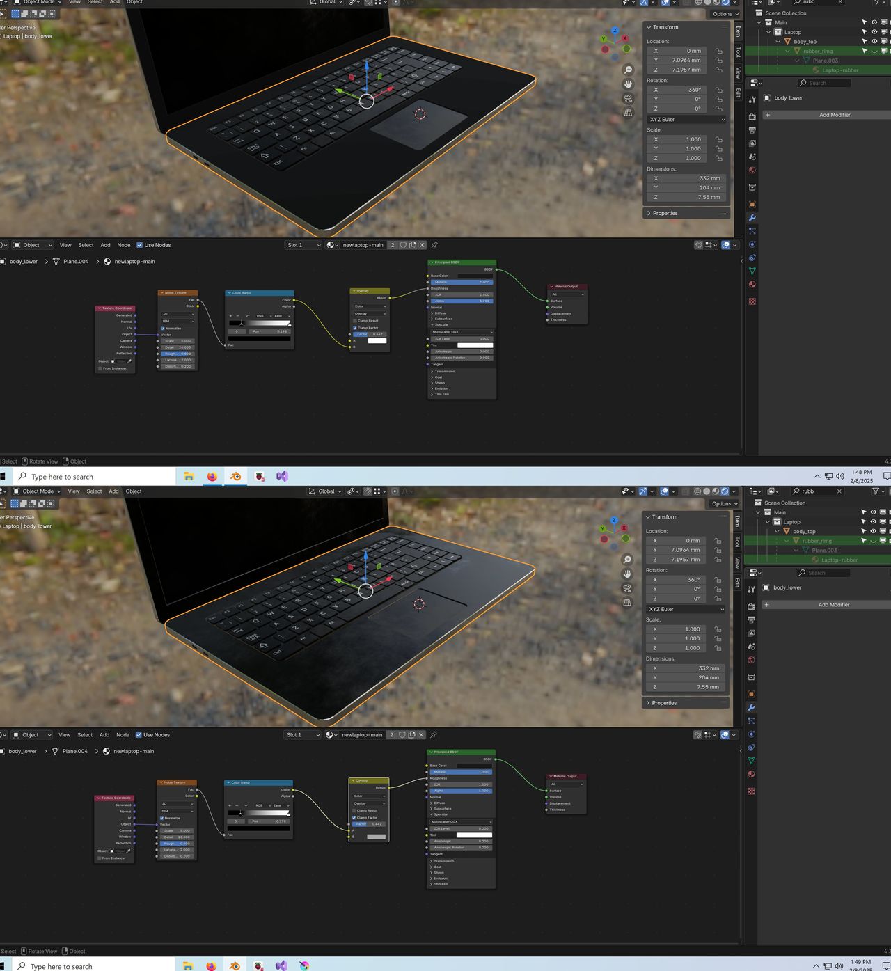The height and width of the screenshot is (971, 891).
Task: Open World properties tab in lower properties editor
Action: point(751,661)
